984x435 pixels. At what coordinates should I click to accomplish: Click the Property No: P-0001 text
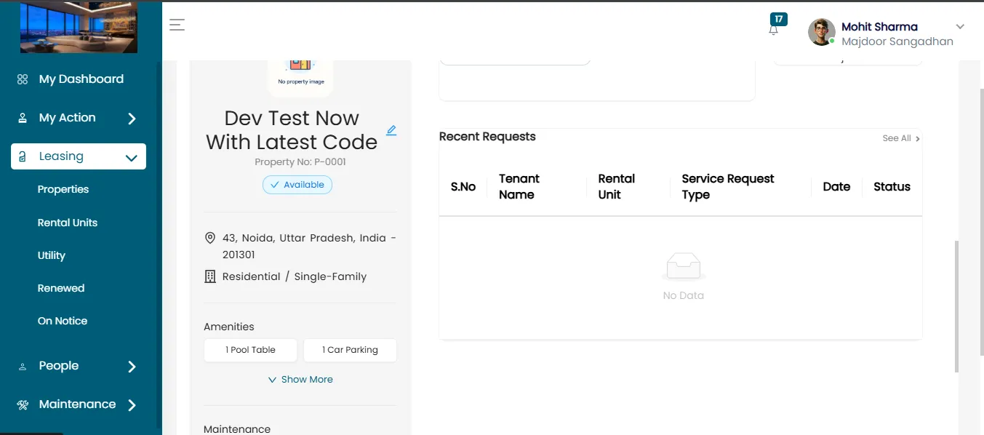300,162
